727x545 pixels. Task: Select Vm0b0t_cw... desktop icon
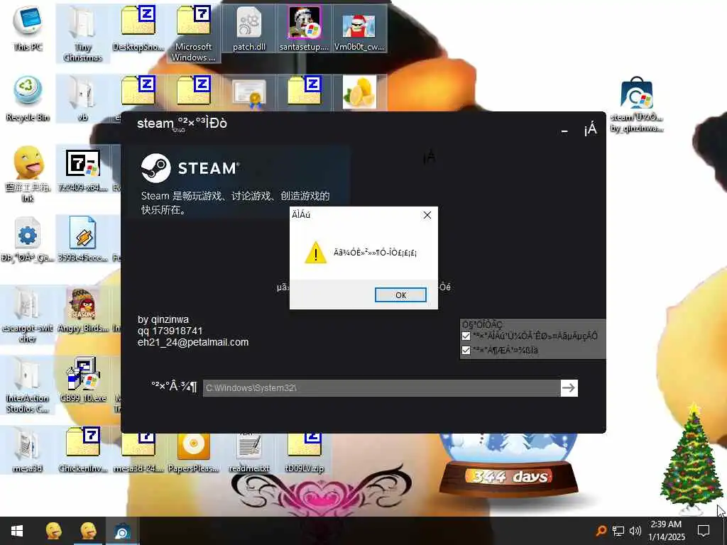[359, 28]
